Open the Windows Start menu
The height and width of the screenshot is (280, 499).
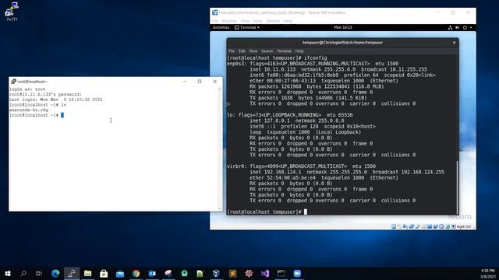tap(8, 273)
